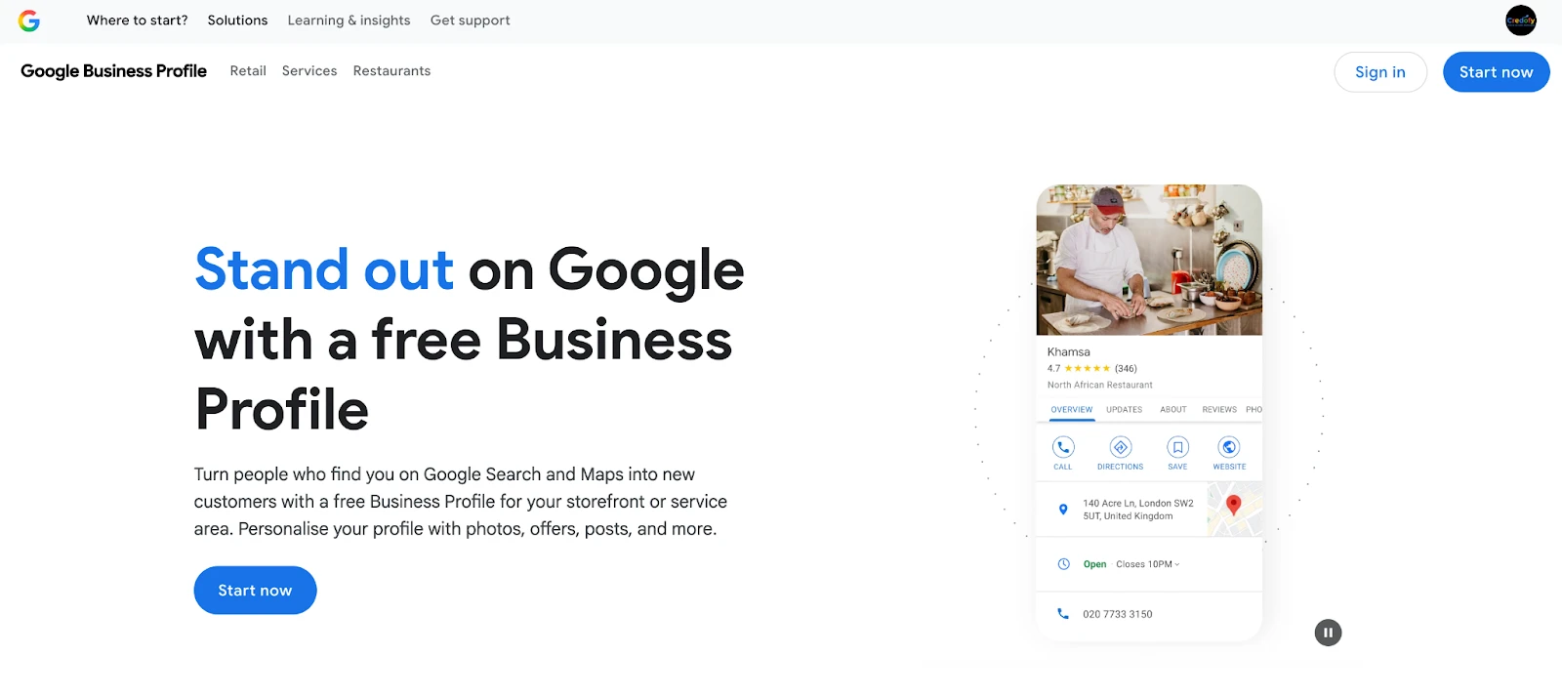Open the Where to start? menu
1562x696 pixels.
click(137, 20)
